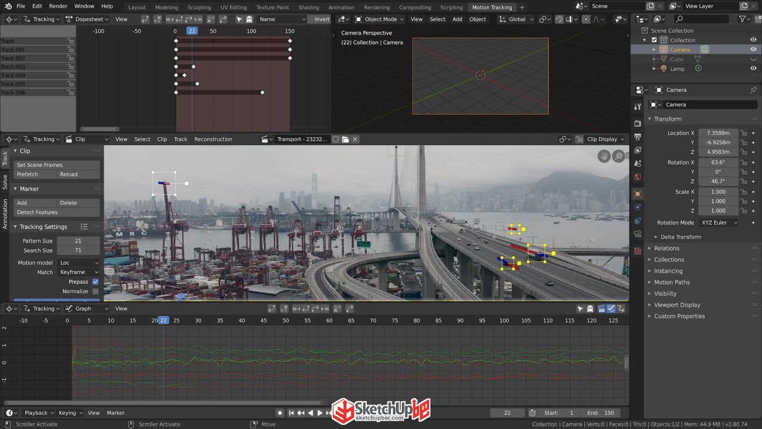Screen dimensions: 762x429
Task: Toggle show frames icon in graph view header
Action: pyautogui.click(x=601, y=309)
